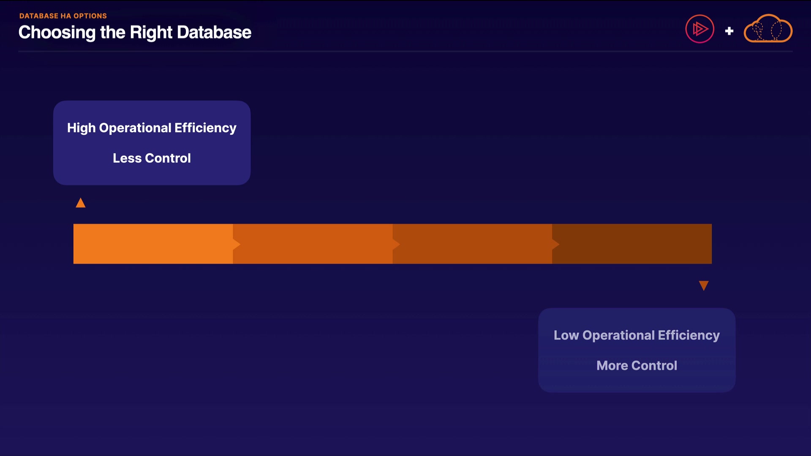Click the second chevron arrow on bar
This screenshot has height=456, width=811.
point(396,244)
